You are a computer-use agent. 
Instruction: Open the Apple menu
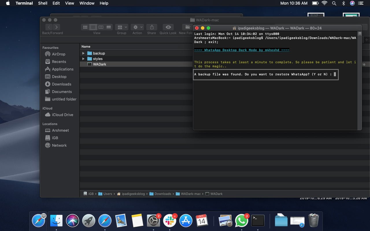8,3
